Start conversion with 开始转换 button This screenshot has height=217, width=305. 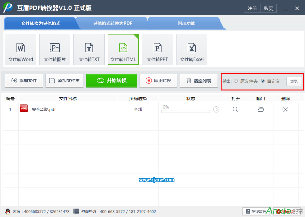[112, 81]
